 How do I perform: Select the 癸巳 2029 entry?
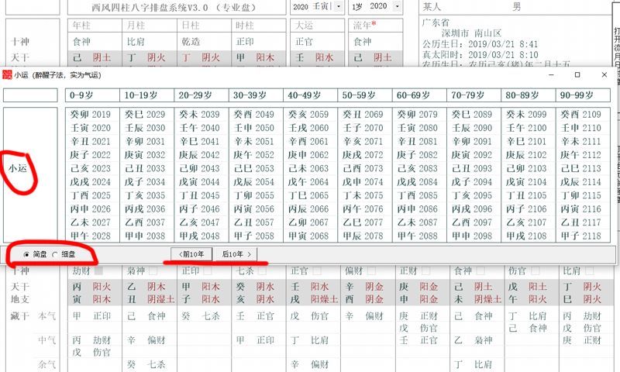[145, 115]
